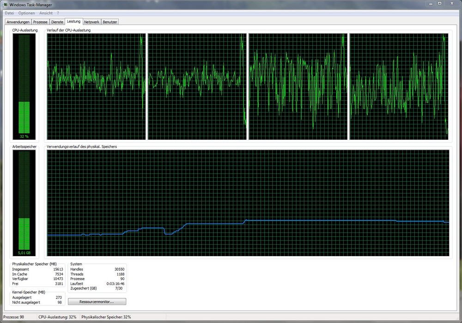This screenshot has height=323, width=462.
Task: Minimize the Task-Manager window
Action: 431,4
